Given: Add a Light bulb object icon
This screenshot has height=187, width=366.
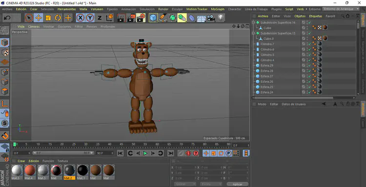Looking at the screenshot, I should (221, 18).
